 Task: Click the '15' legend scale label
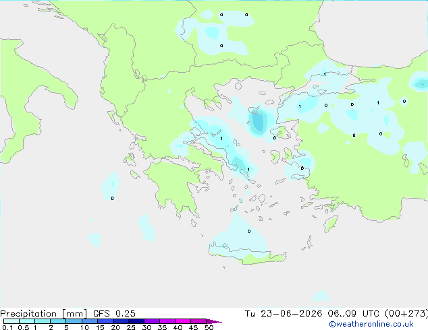coord(100,327)
